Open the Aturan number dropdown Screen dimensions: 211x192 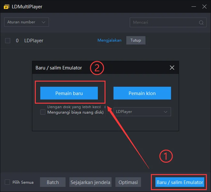point(27,22)
